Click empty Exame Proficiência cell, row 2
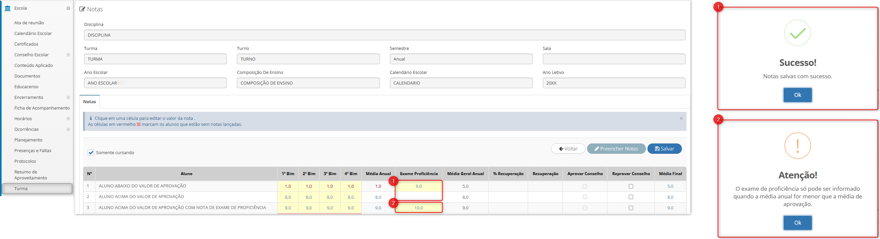 419,197
